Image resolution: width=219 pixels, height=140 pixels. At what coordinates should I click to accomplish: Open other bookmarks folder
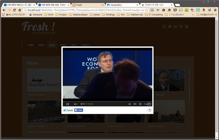pyautogui.click(x=207, y=15)
